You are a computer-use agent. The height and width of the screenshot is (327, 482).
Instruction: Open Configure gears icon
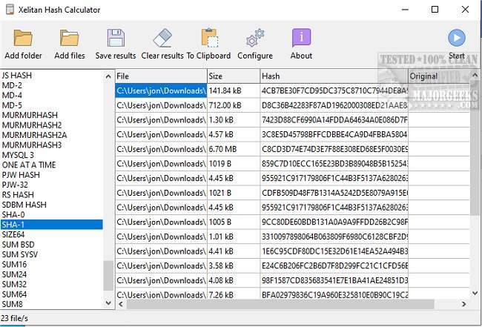(x=255, y=38)
